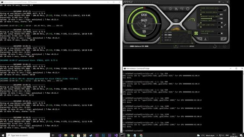The width and height of the screenshot is (244, 137).
Task: Click the temperature 55 readout in gauge
Action: click(x=144, y=31)
